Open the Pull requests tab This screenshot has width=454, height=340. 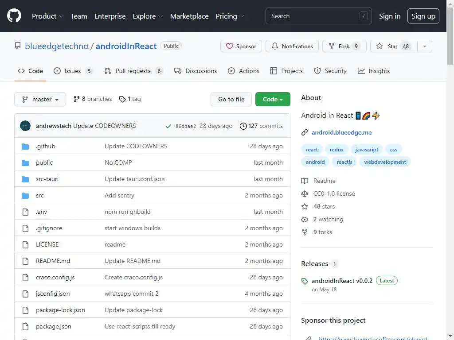pyautogui.click(x=133, y=71)
